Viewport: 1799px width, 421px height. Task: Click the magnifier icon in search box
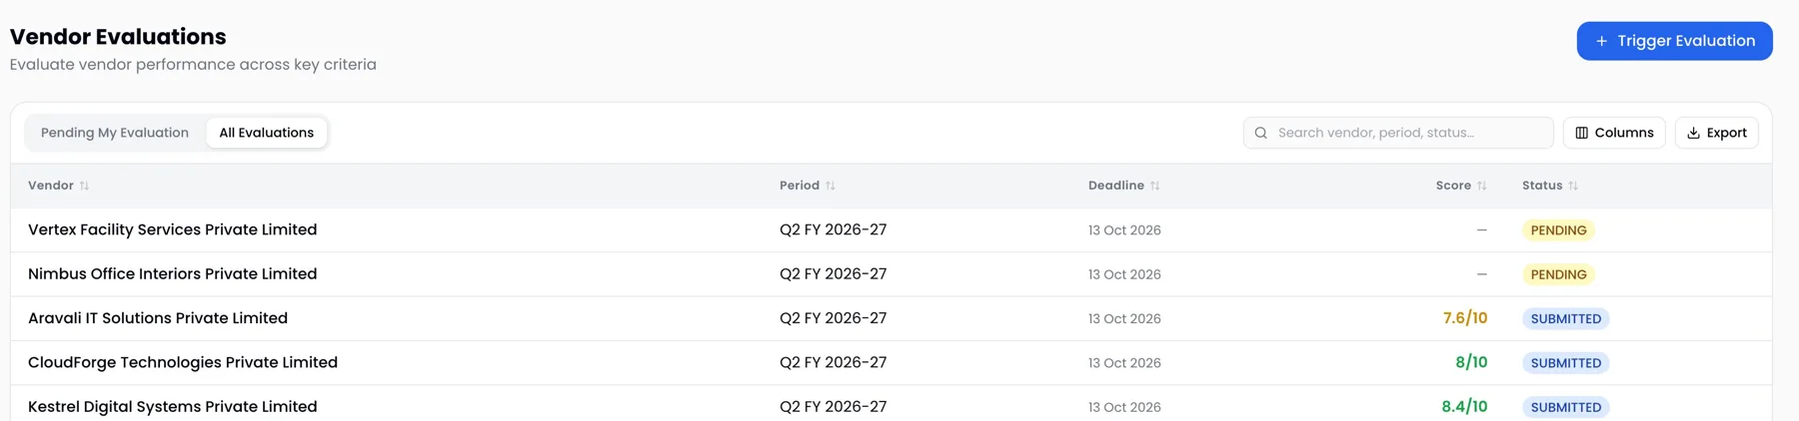pos(1261,133)
